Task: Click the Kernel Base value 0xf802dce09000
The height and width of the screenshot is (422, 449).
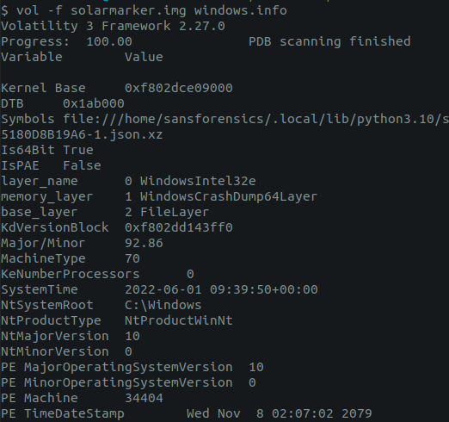Action: (x=179, y=88)
